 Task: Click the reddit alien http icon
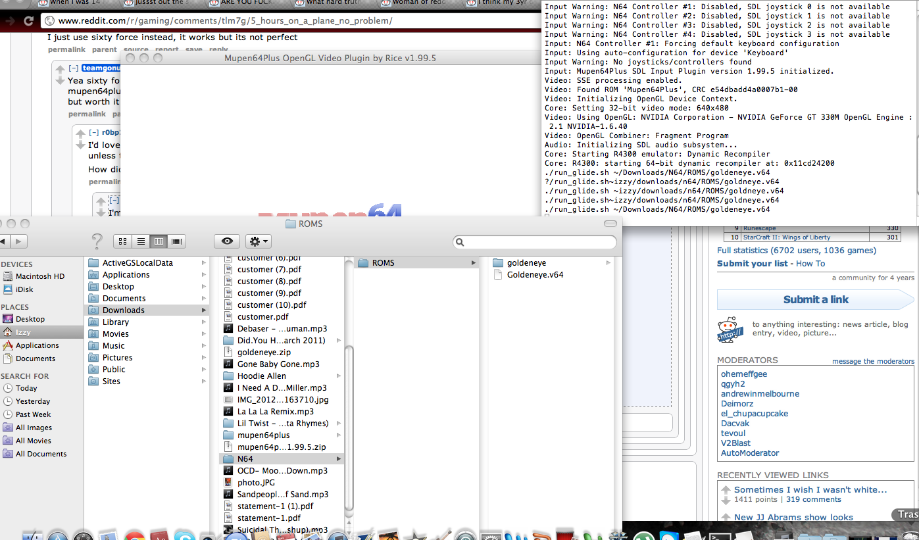[730, 330]
